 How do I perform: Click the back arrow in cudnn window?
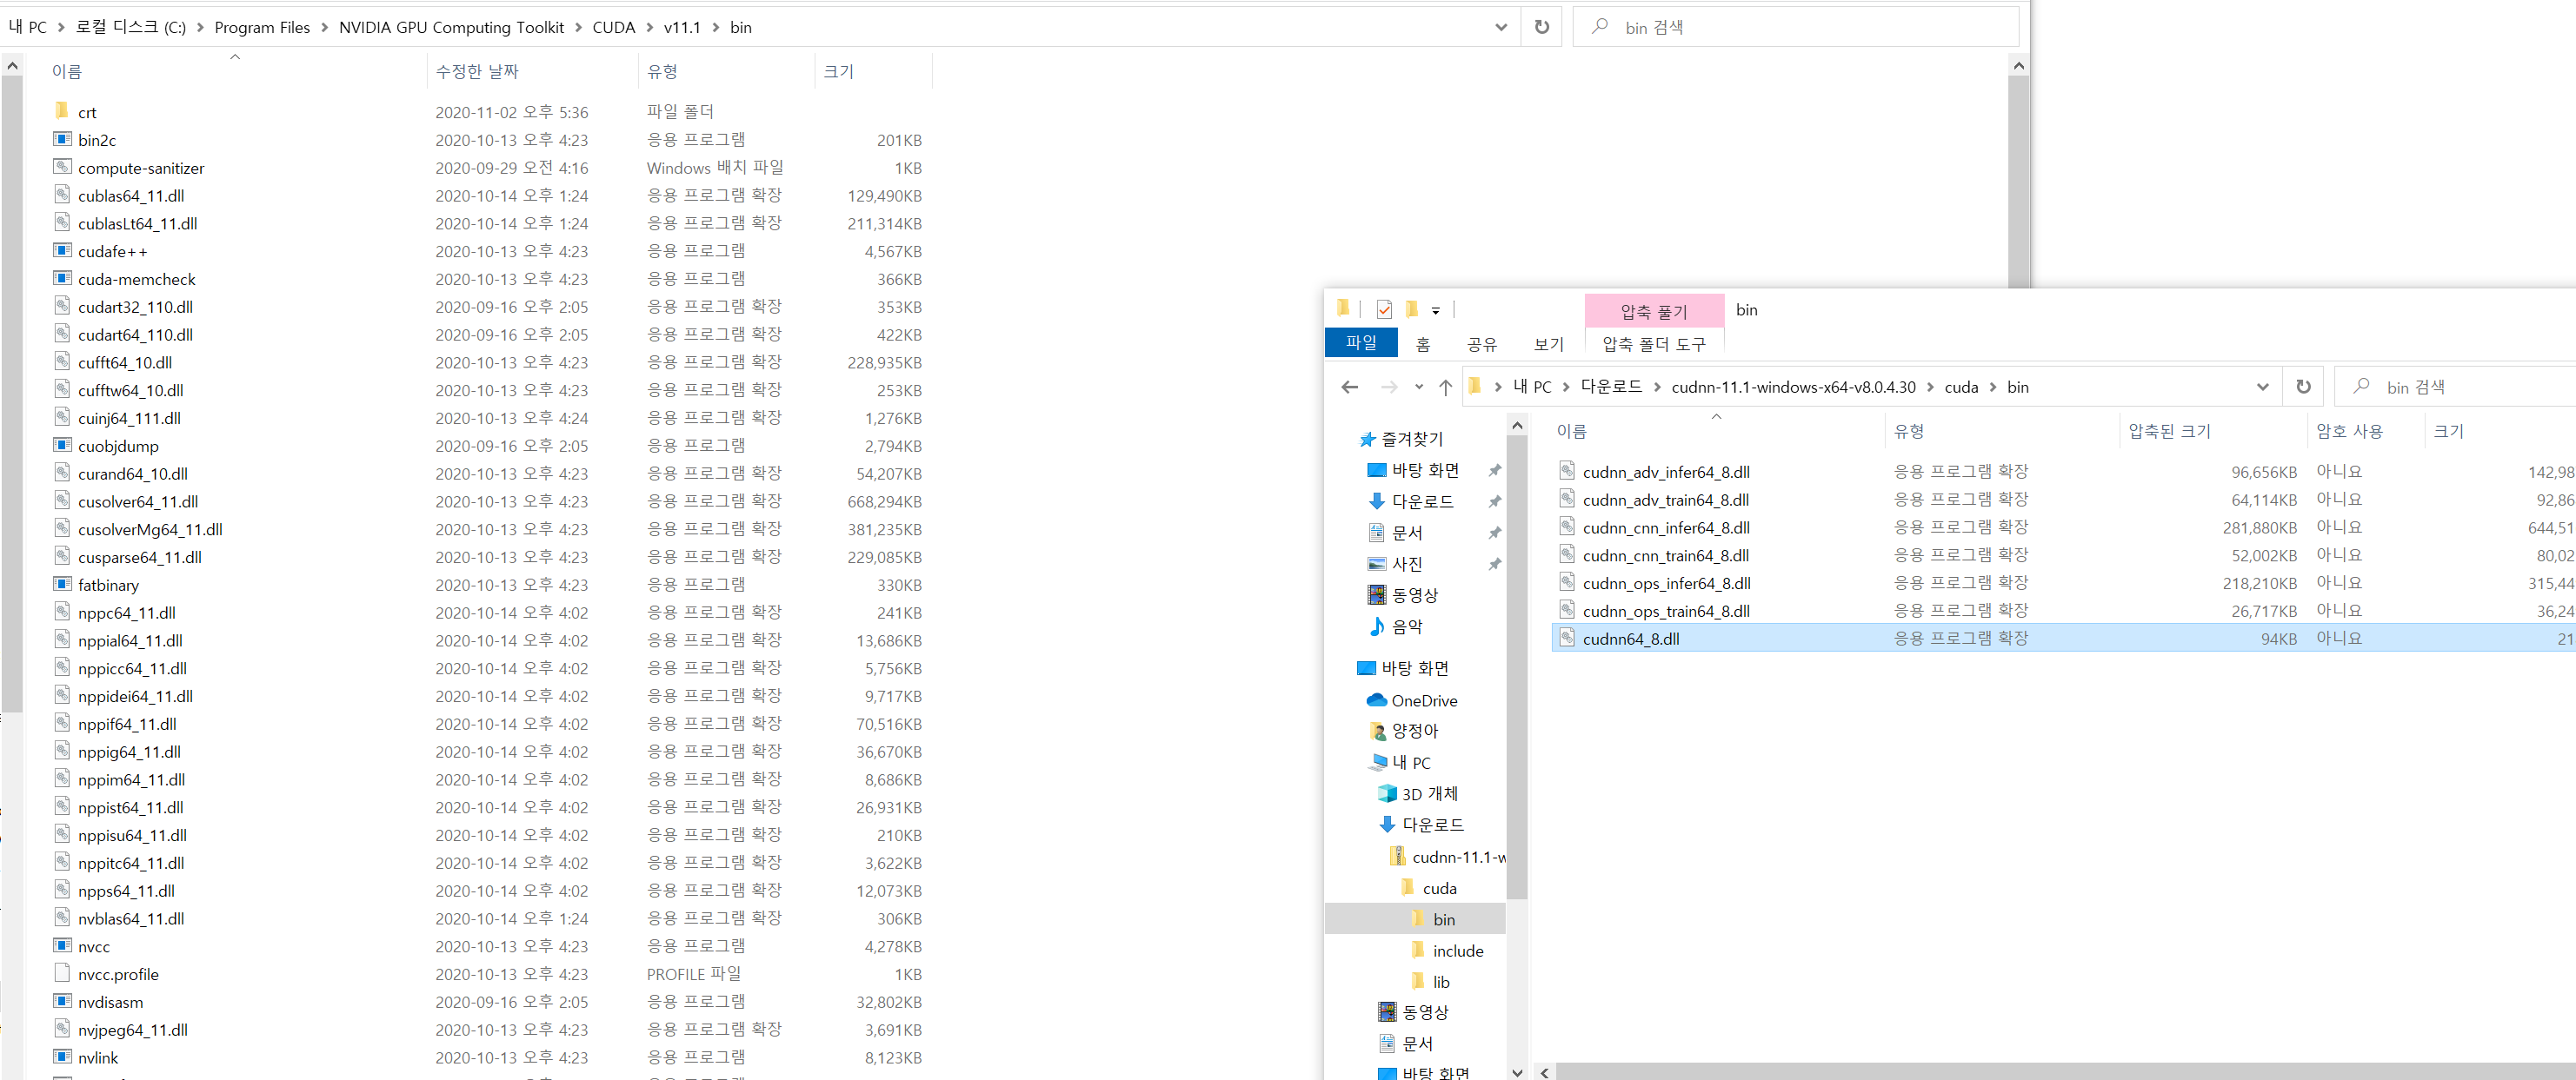tap(1349, 388)
